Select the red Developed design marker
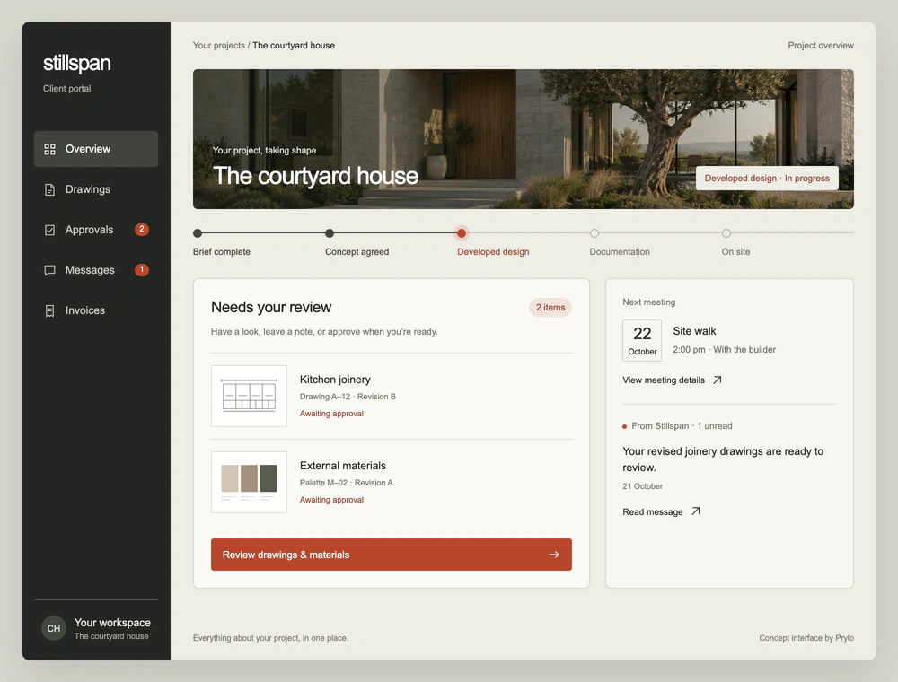The image size is (898, 682). click(461, 232)
